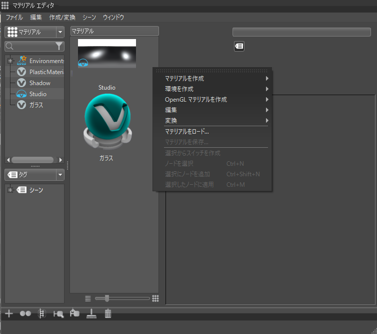Select the ガラス tree row text
This screenshot has width=377, height=334.
coord(36,105)
